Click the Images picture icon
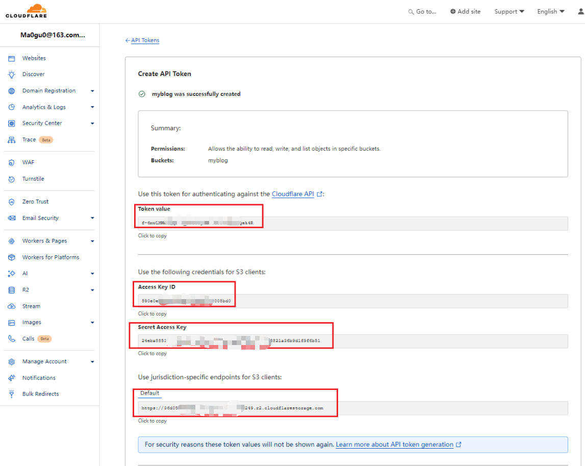 pyautogui.click(x=12, y=323)
